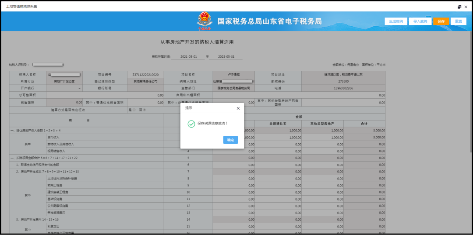Click the heading 从事房地产开发的纳税人清算适用
This screenshot has height=235, width=473.
click(x=197, y=42)
